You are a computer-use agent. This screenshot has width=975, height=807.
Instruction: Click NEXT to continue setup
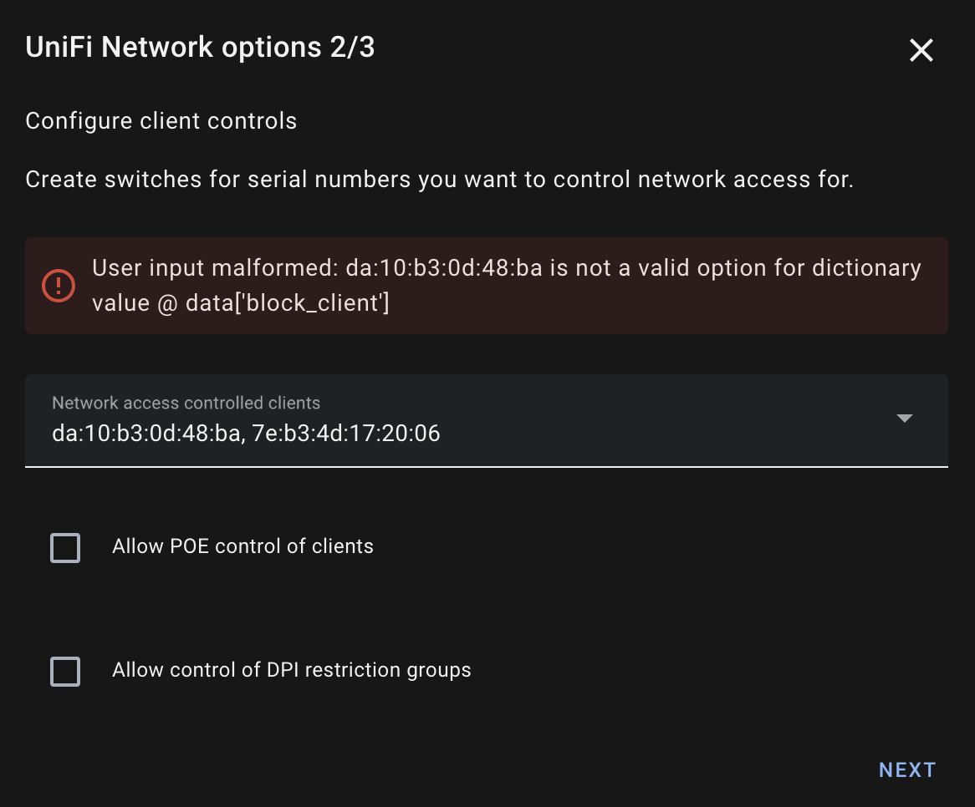coord(907,769)
